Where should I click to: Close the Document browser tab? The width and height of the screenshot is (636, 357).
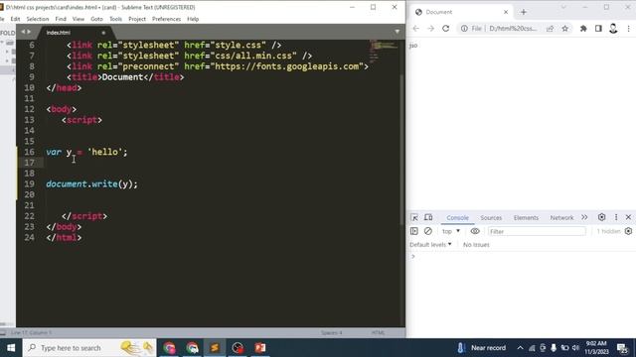click(506, 12)
